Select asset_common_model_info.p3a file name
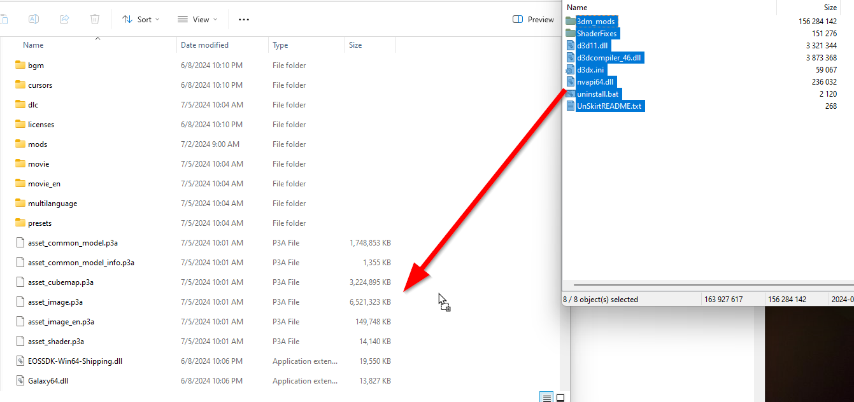The width and height of the screenshot is (854, 402). tap(81, 263)
